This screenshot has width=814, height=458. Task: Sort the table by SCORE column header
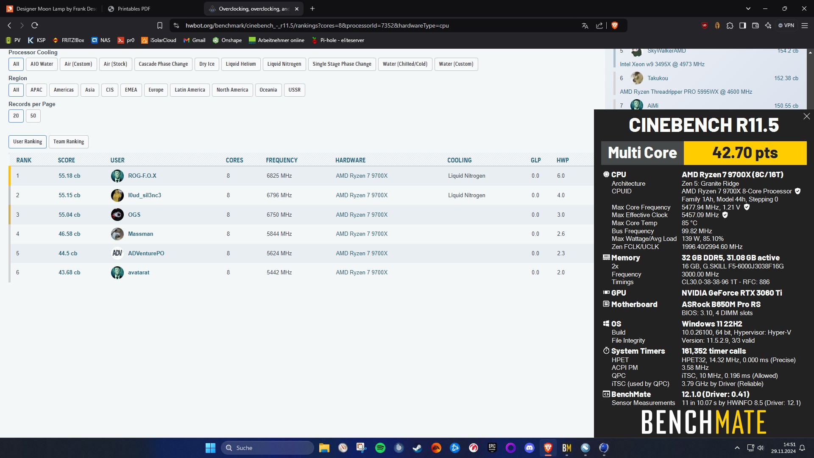point(66,160)
